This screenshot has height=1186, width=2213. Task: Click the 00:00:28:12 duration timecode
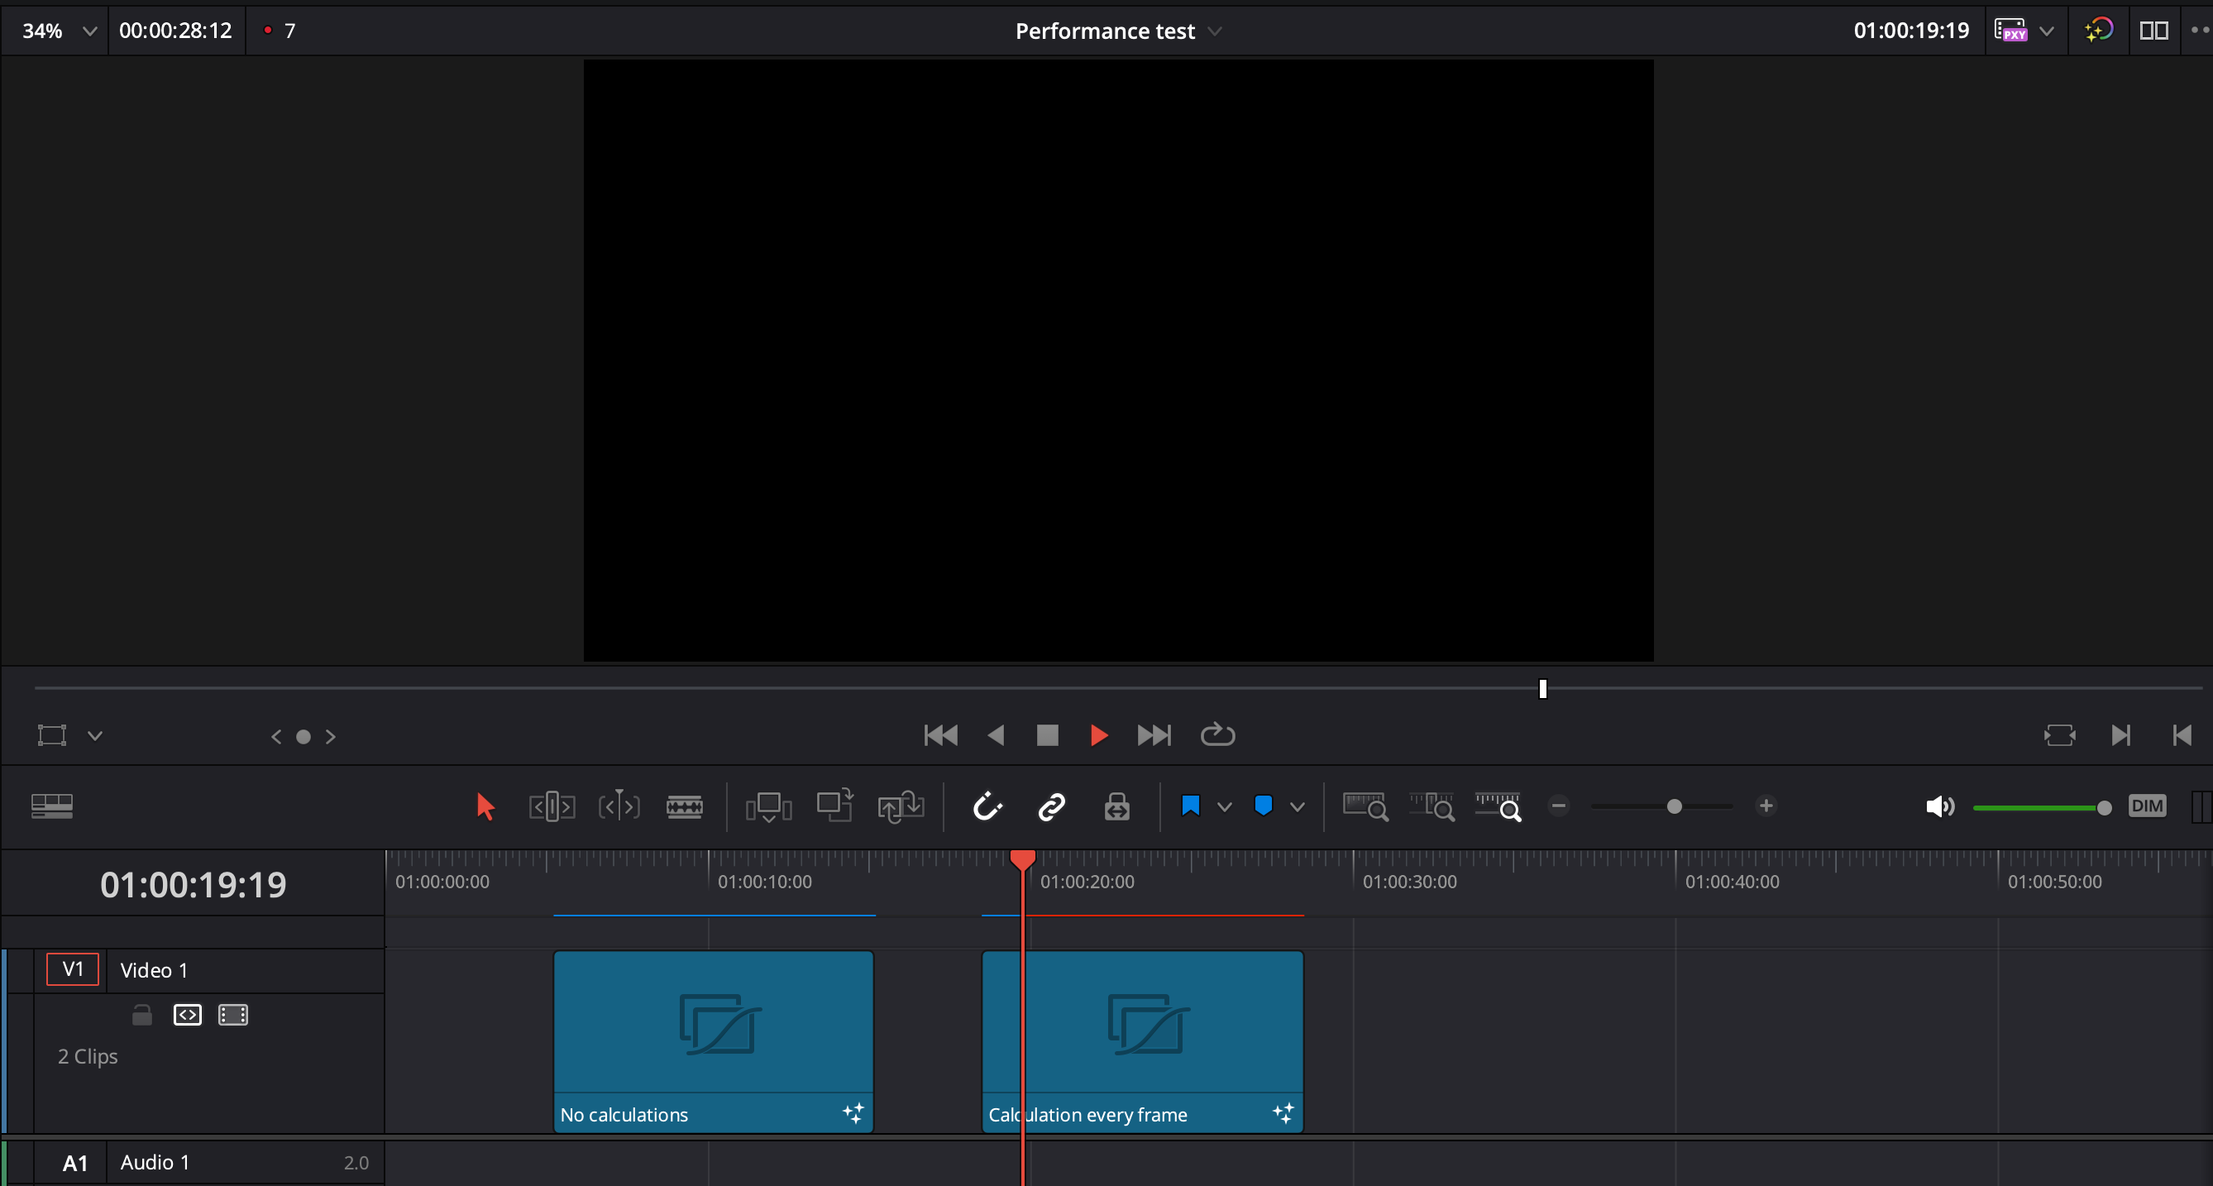tap(175, 31)
